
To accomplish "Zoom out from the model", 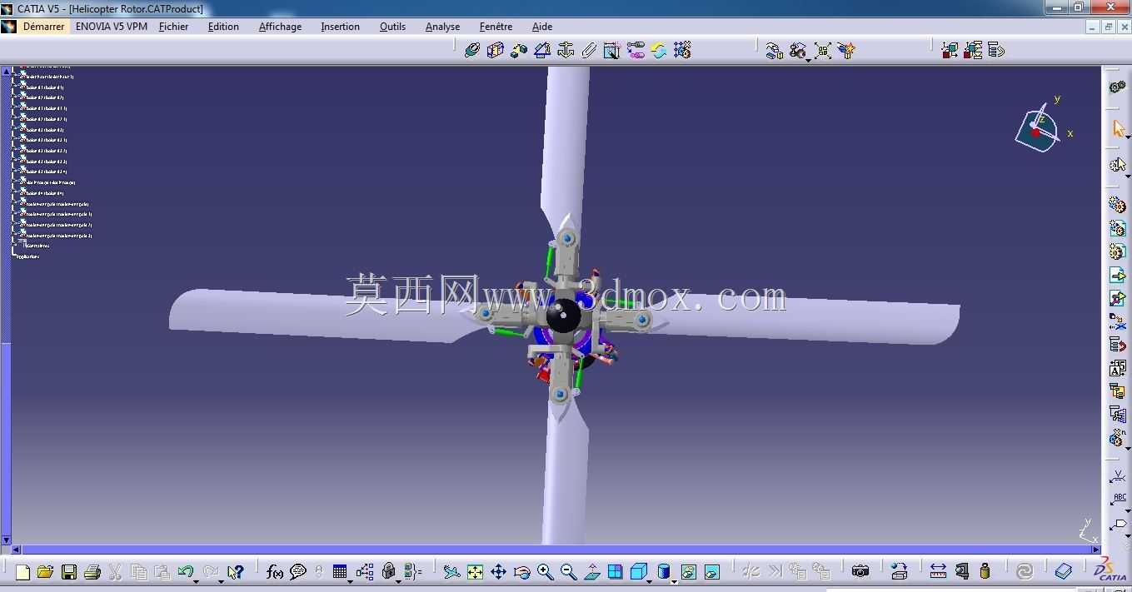I will tap(568, 572).
